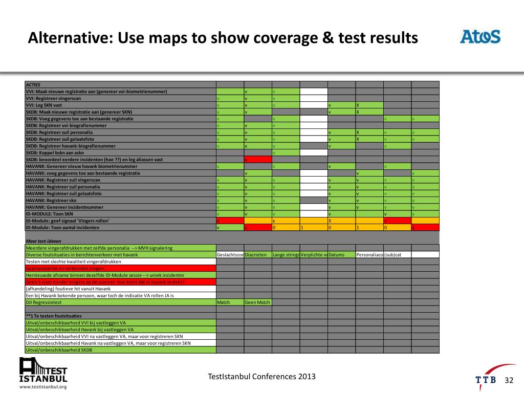This screenshot has width=524, height=393.
Task: Open the www.testistanbul.org link
Action: click(x=43, y=387)
